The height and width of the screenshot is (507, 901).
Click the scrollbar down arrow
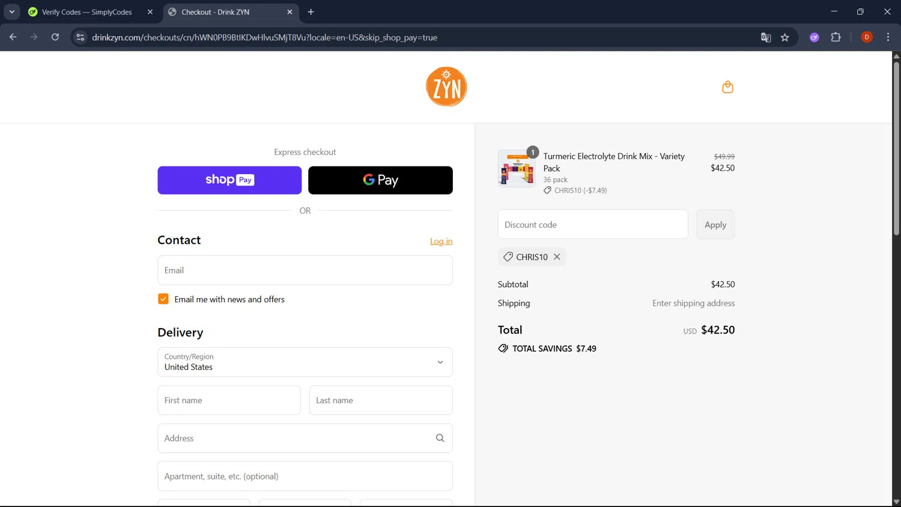(896, 502)
